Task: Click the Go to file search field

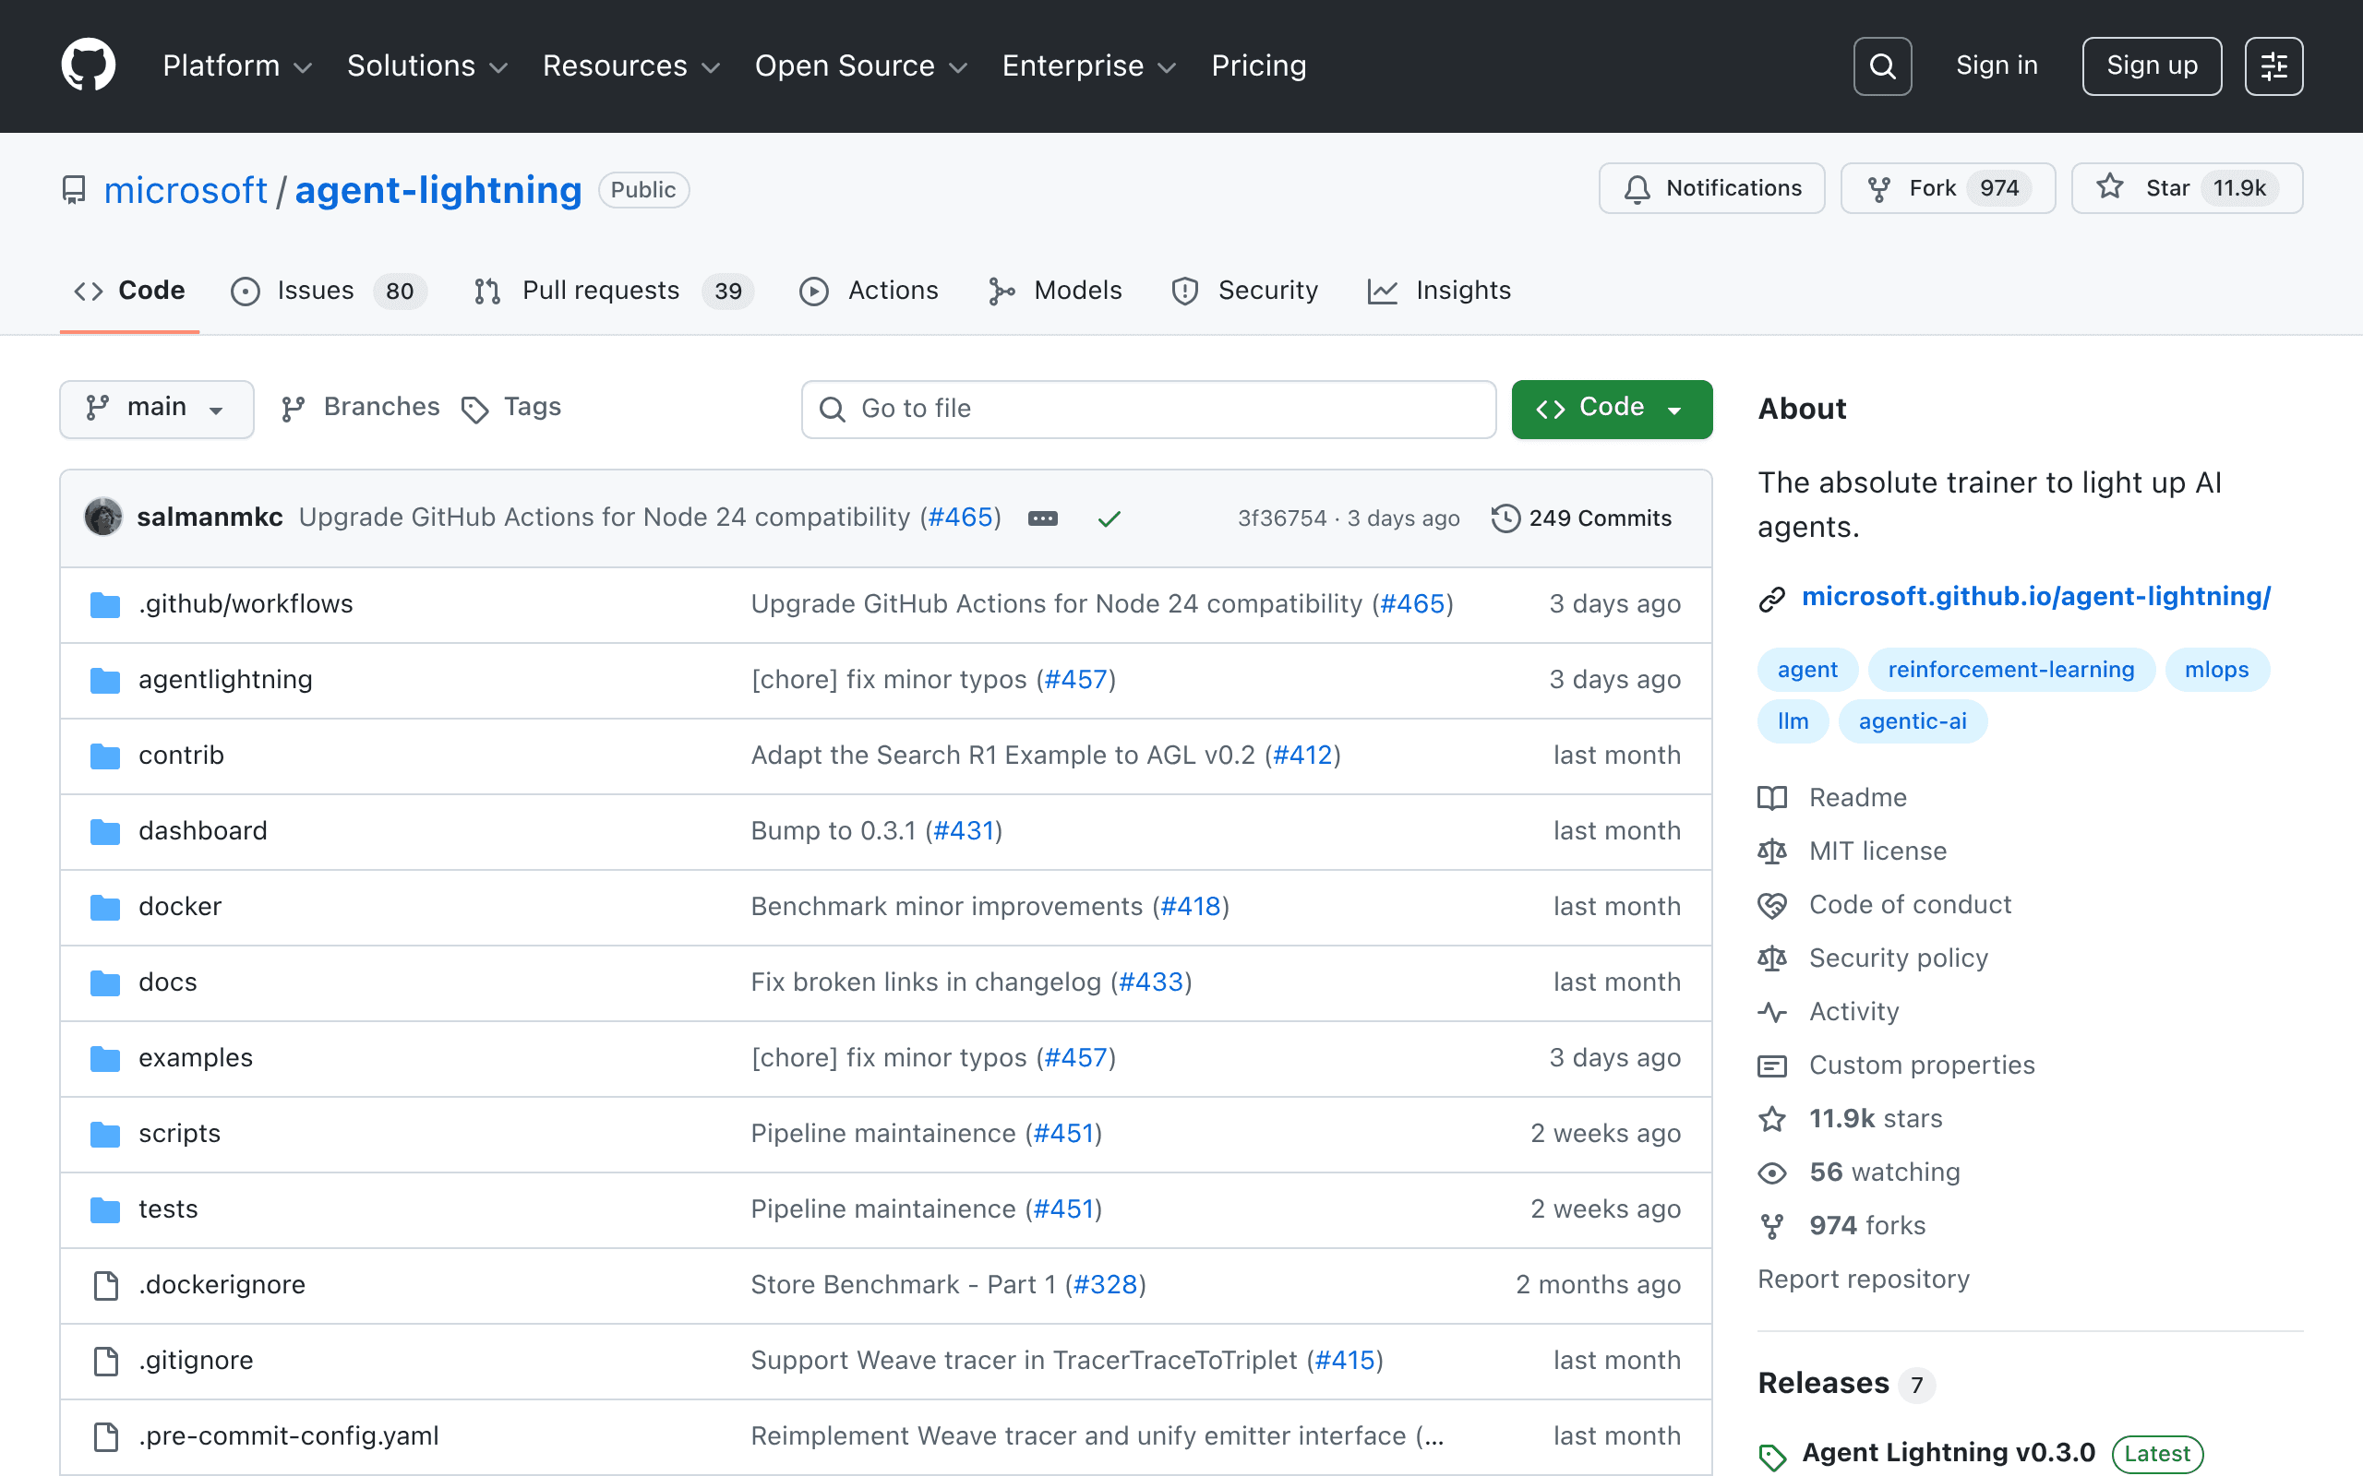Action: [x=1148, y=409]
